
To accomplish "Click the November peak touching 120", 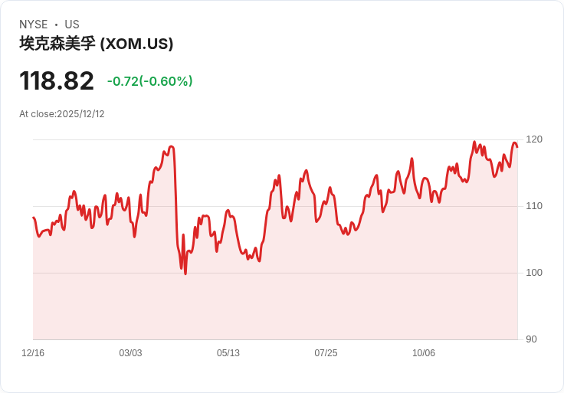I will click(474, 142).
